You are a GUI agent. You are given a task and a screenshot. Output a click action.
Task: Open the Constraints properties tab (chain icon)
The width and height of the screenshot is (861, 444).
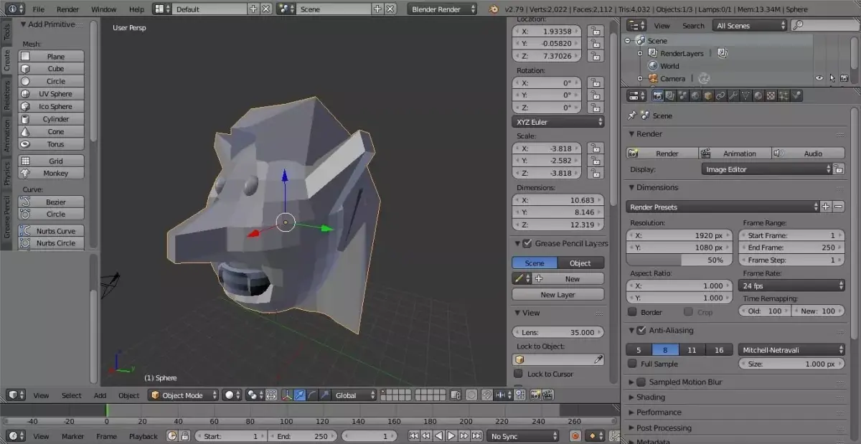[720, 95]
